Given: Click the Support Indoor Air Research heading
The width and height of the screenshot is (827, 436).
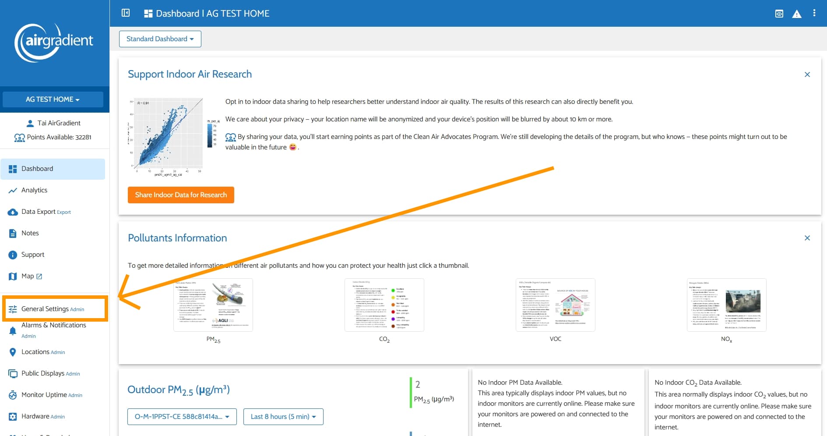Looking at the screenshot, I should click(x=190, y=74).
